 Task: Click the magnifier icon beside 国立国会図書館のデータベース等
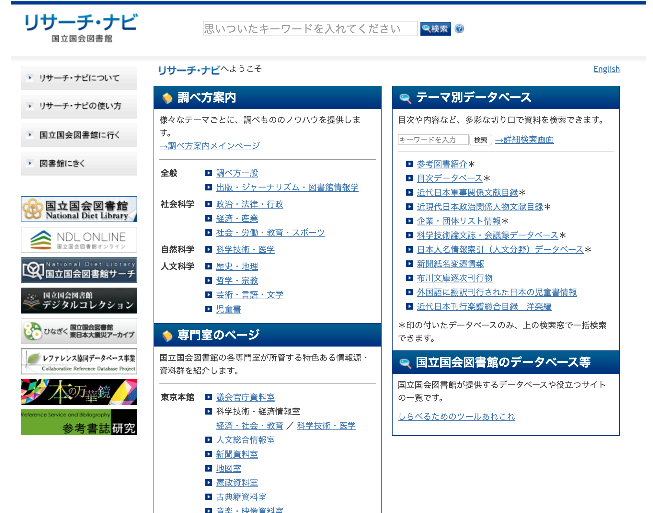(x=405, y=363)
